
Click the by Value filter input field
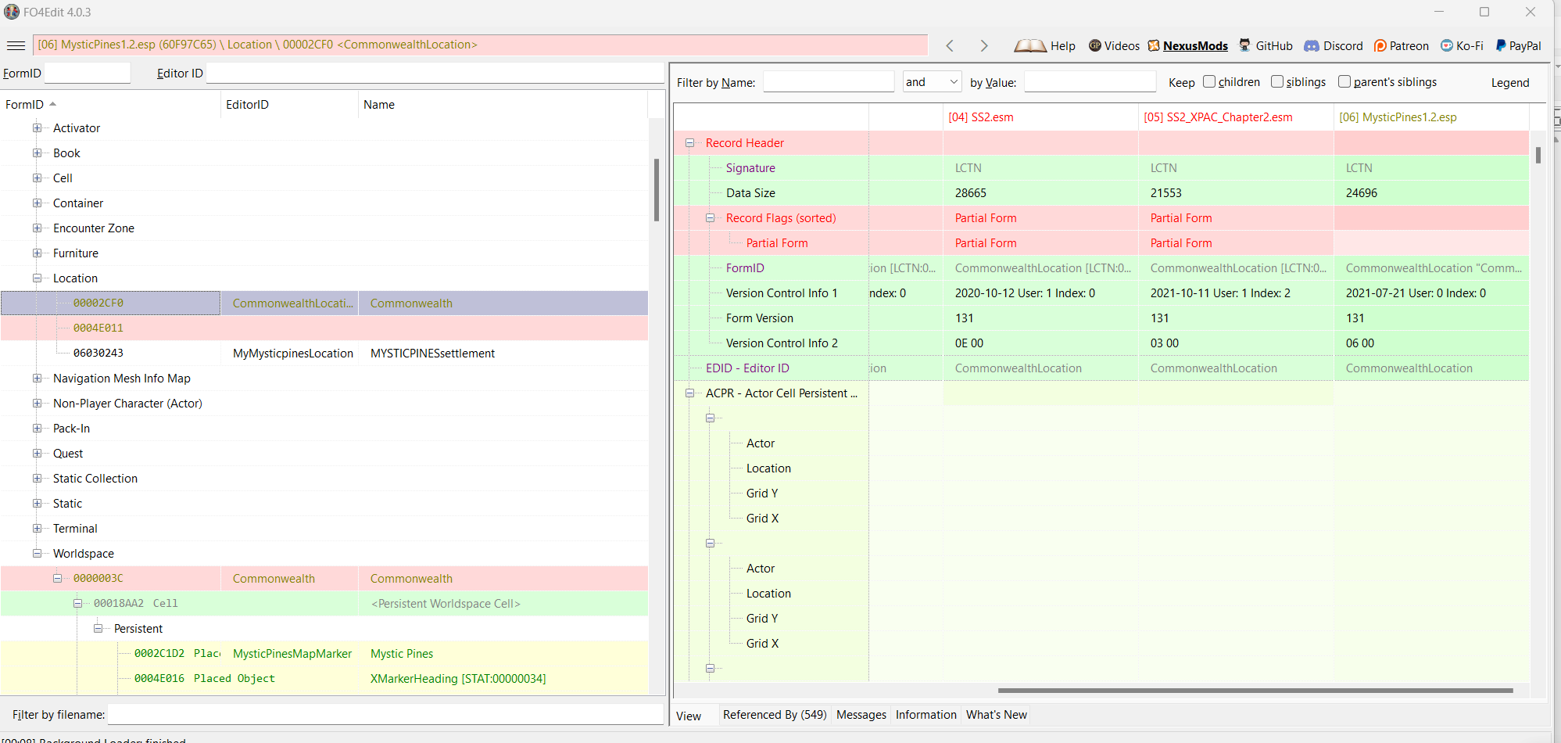point(1090,81)
